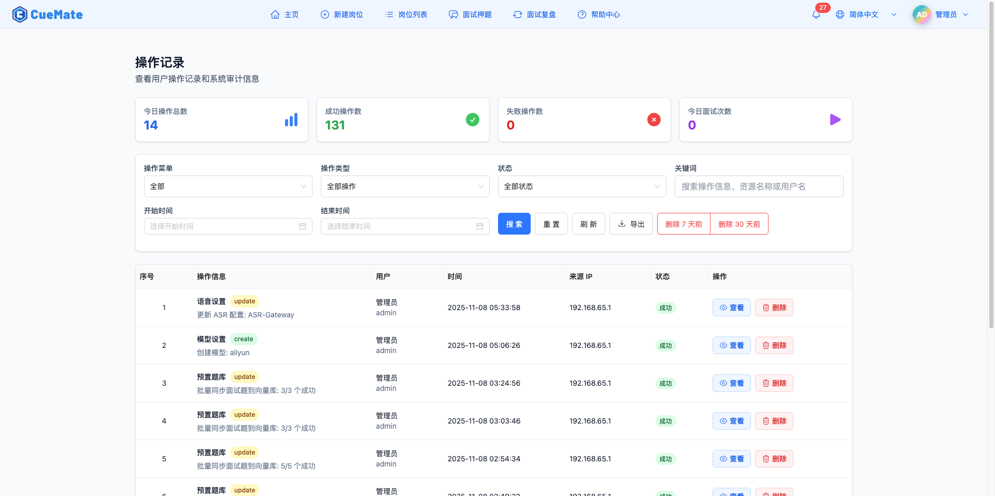
Task: Click the plus icon next to 新建岗位
Action: tap(324, 14)
